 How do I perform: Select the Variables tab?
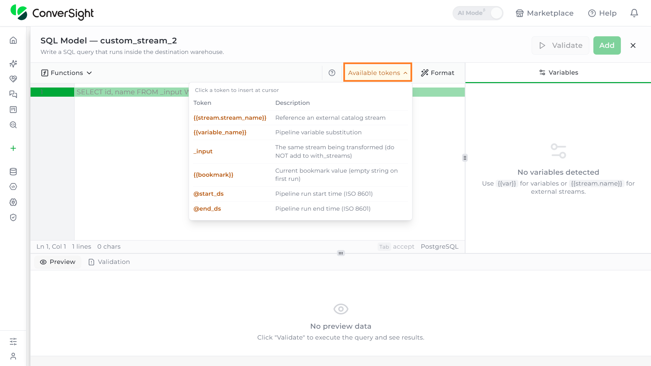point(558,73)
